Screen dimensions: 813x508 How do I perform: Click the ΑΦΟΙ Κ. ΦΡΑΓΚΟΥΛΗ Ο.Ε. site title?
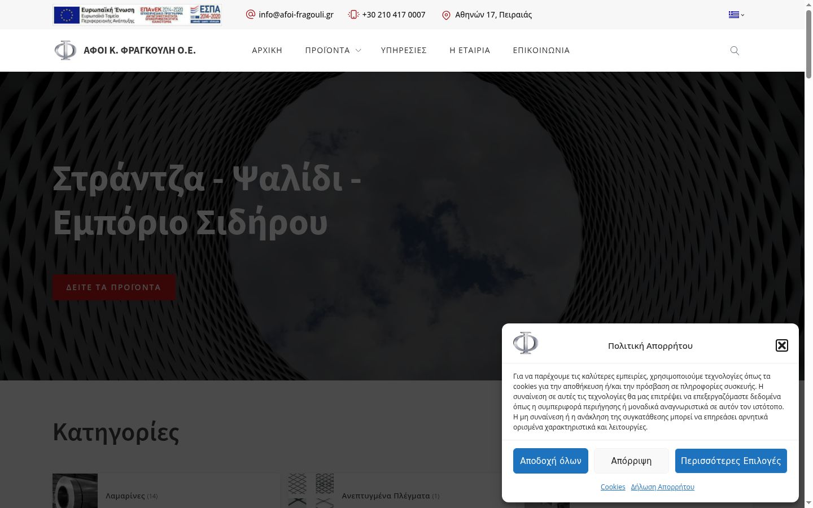tap(139, 50)
